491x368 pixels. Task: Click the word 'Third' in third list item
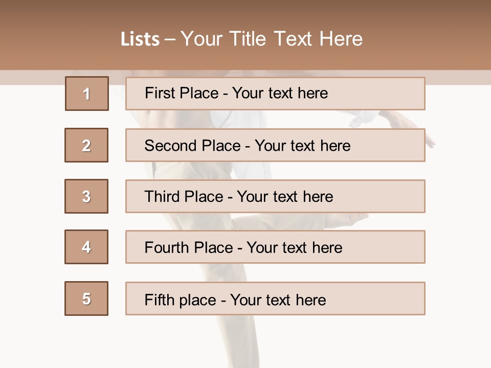point(162,196)
